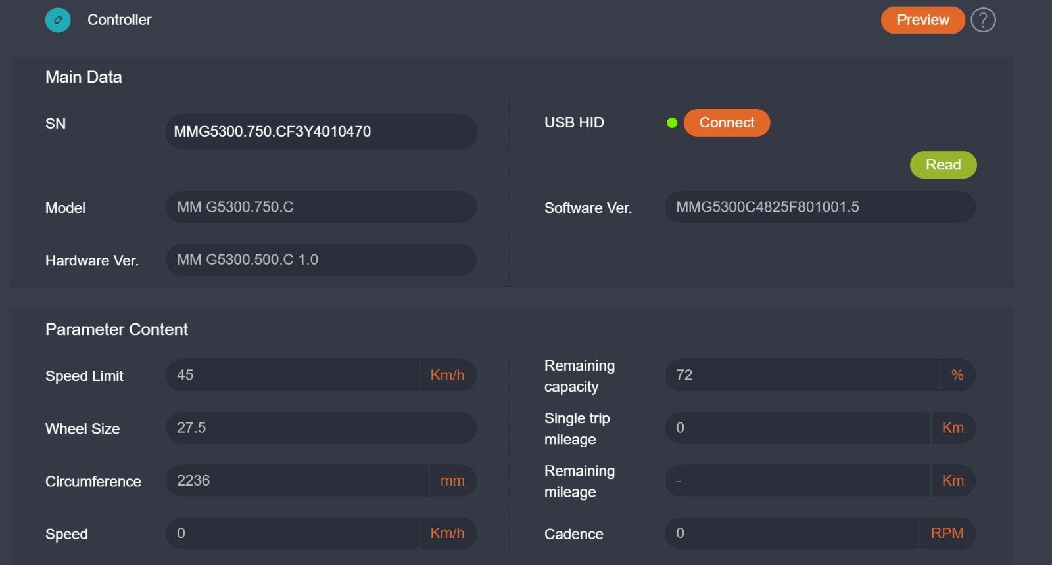
Task: Focus the Remaining mileage field
Action: click(x=798, y=480)
